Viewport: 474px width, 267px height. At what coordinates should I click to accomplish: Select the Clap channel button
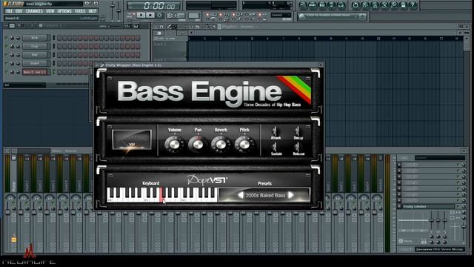[35, 46]
